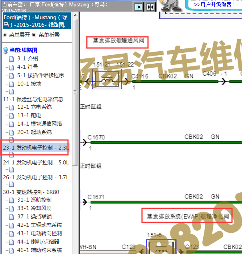Select 26-1 发动机电子控制 - 3.7L
Image resolution: width=242 pixels, height=254 pixels.
coord(36,177)
